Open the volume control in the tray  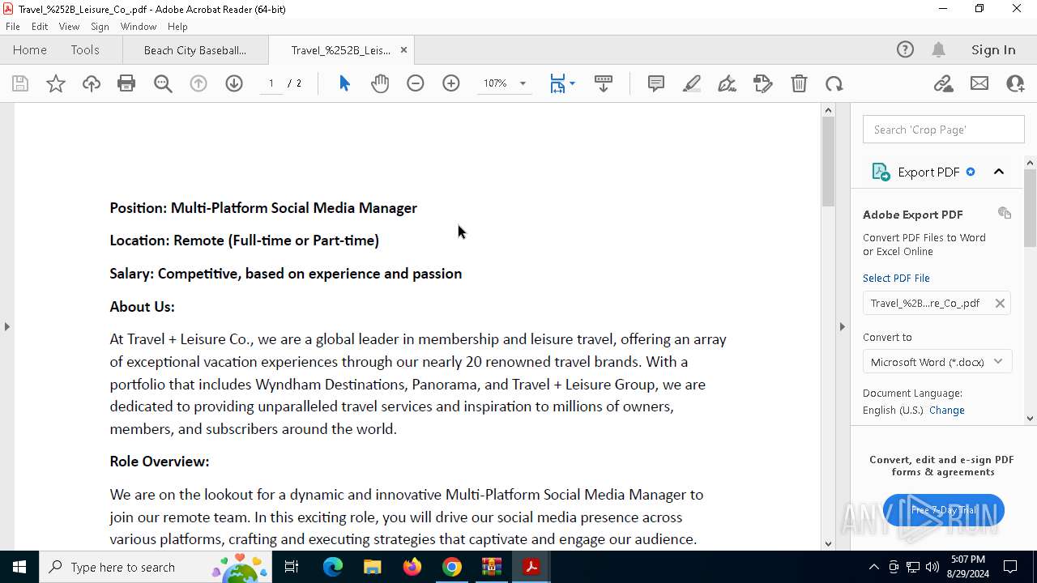point(932,567)
